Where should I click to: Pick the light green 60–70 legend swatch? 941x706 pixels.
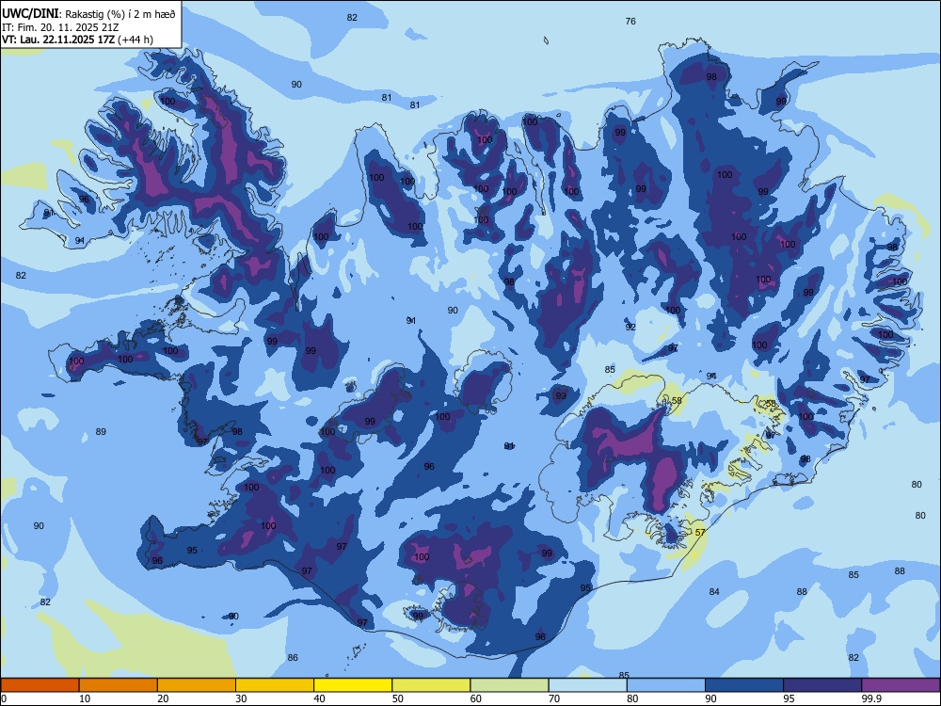click(509, 685)
